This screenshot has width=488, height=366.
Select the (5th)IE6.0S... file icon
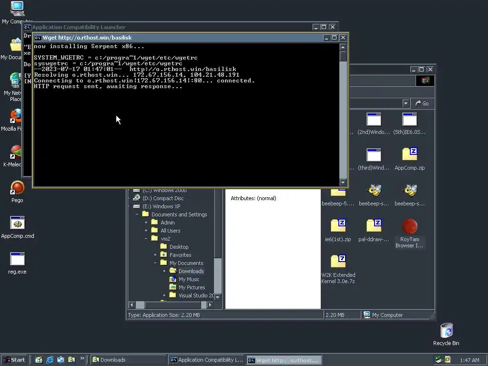409,120
